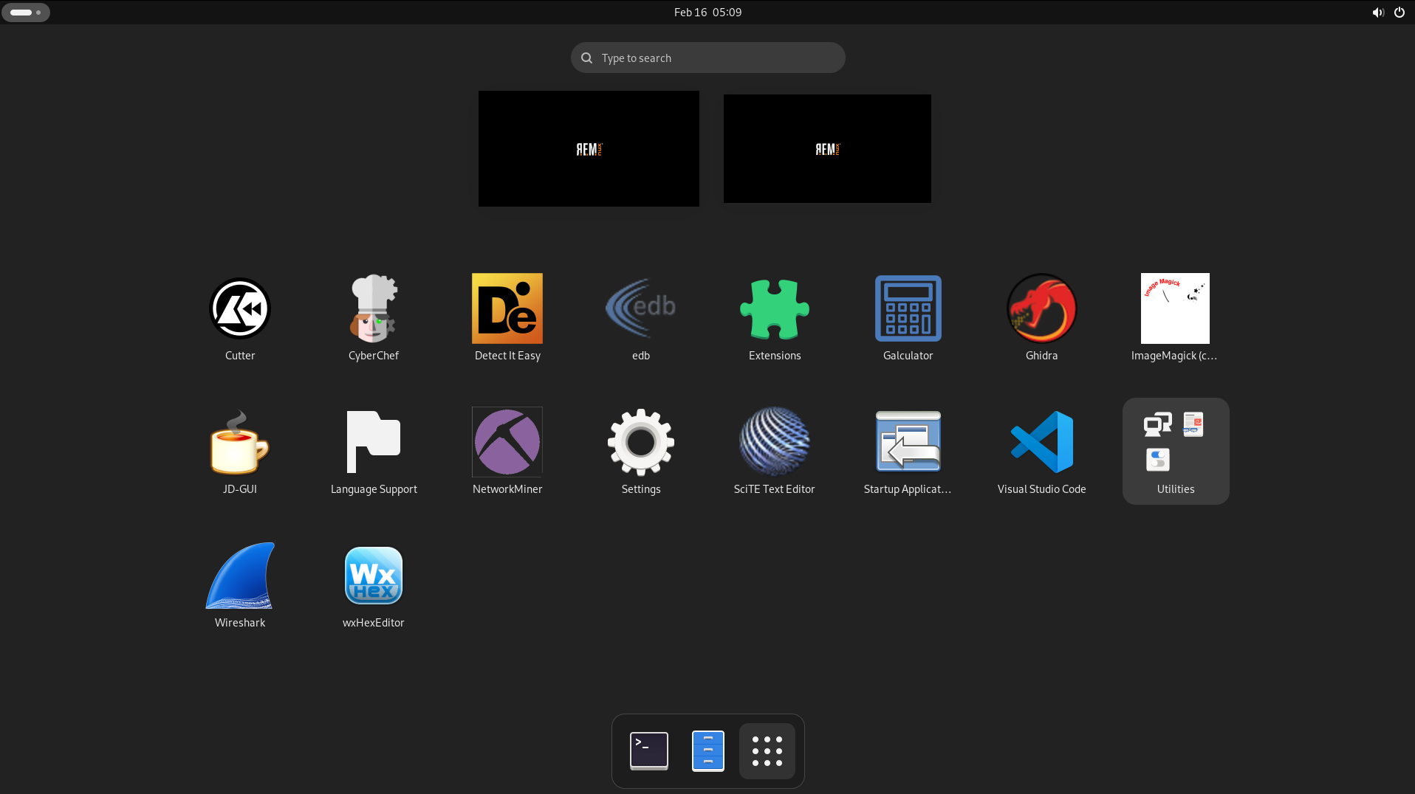1415x794 pixels.
Task: Click the volume icon in top bar
Action: (1377, 13)
